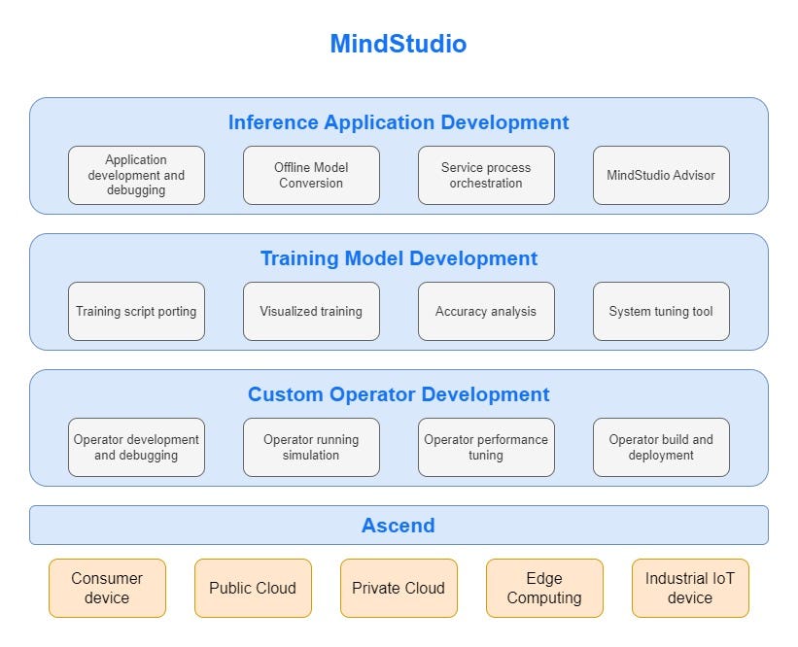Screen dimensions: 798x647
Task: Select the Consumer device box
Action: click(107, 588)
